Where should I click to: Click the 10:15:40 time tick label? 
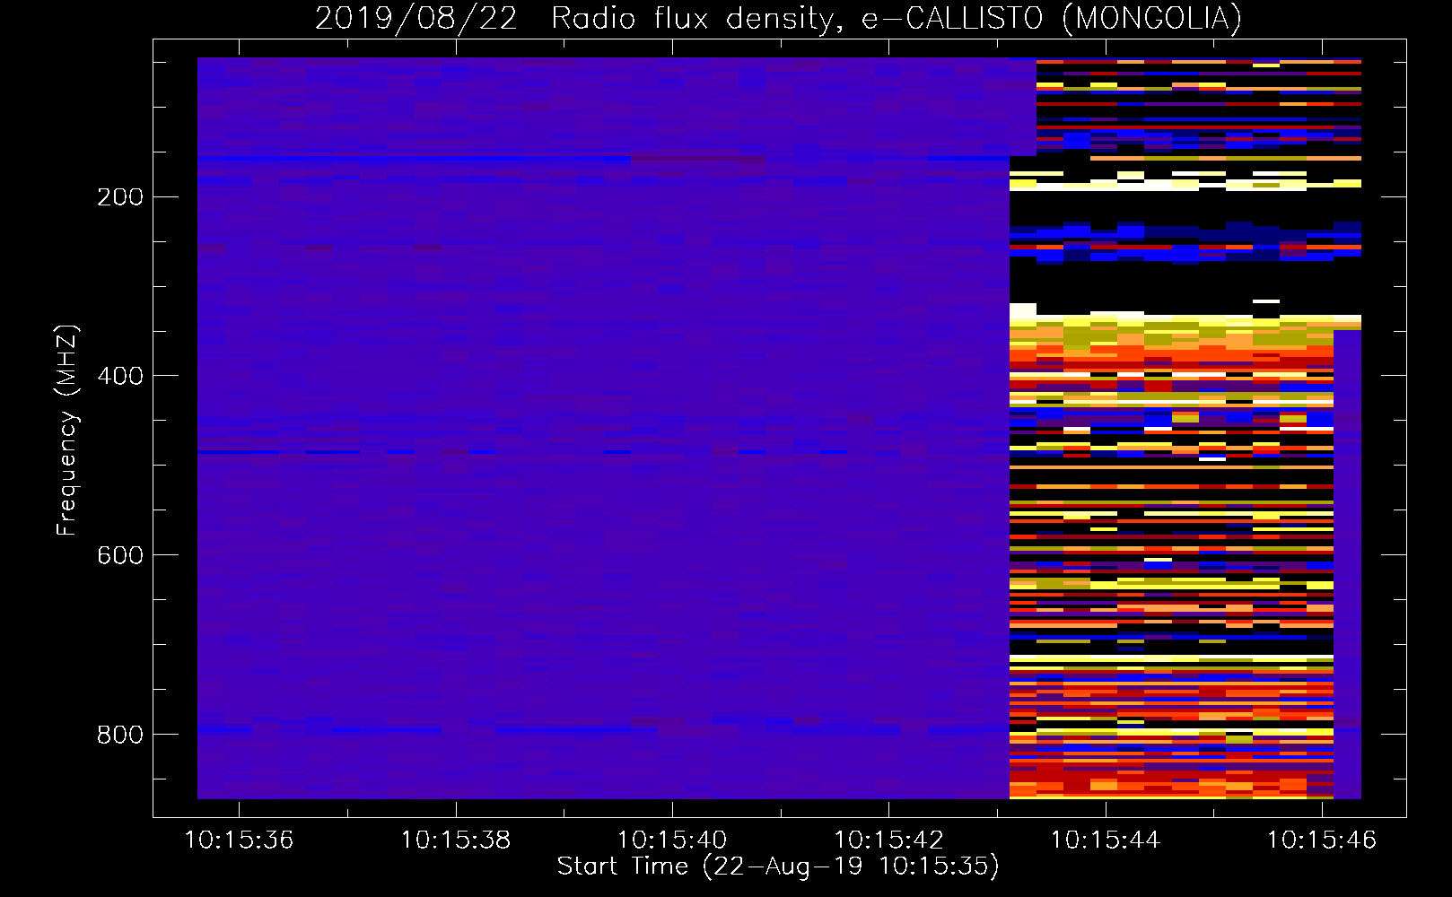[672, 840]
